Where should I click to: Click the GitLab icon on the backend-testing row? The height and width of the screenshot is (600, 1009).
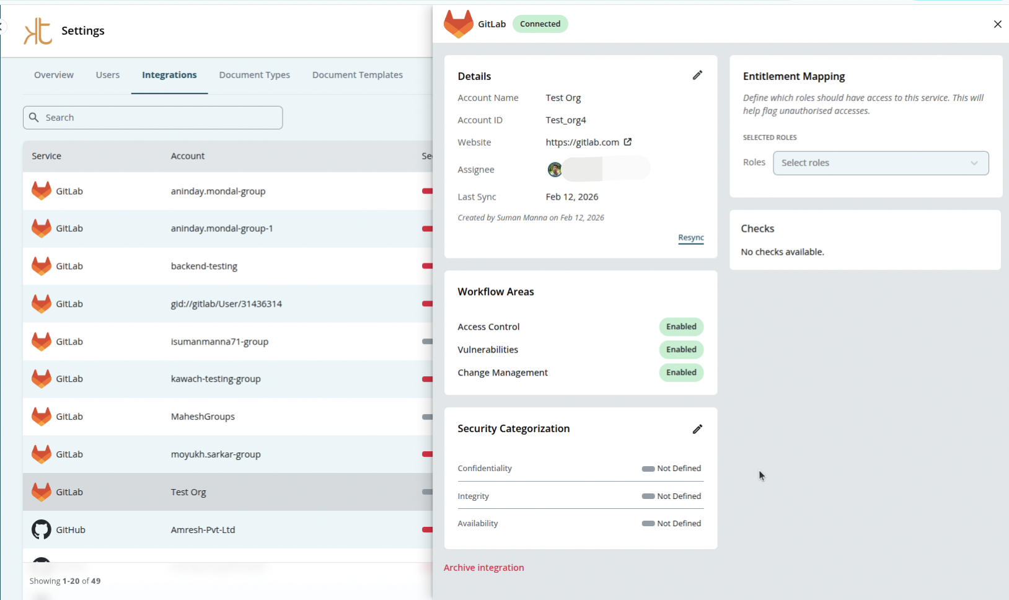(41, 266)
